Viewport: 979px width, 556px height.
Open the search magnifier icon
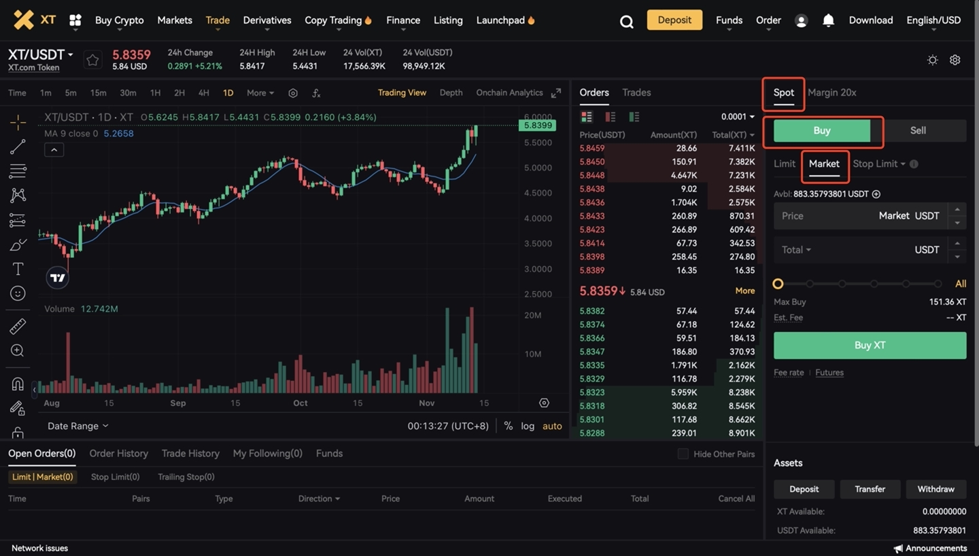pos(627,22)
